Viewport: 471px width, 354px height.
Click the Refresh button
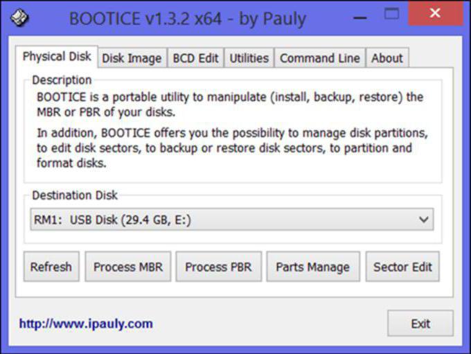click(51, 267)
